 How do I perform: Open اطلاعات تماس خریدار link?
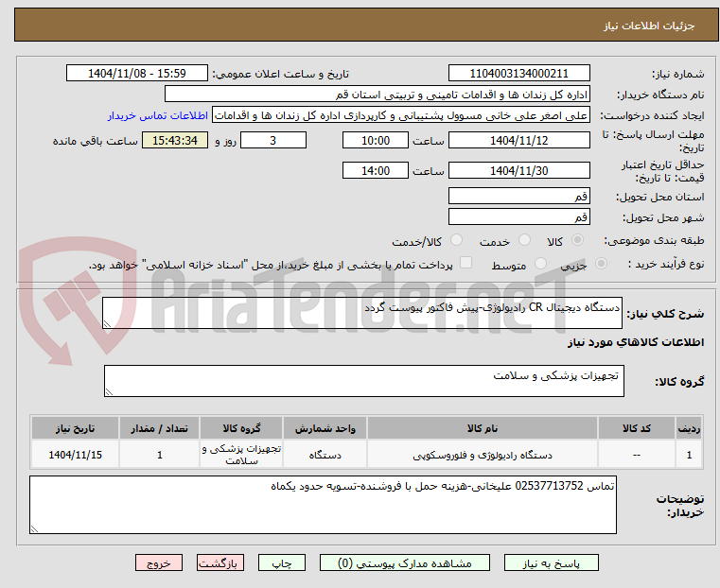pos(158,115)
